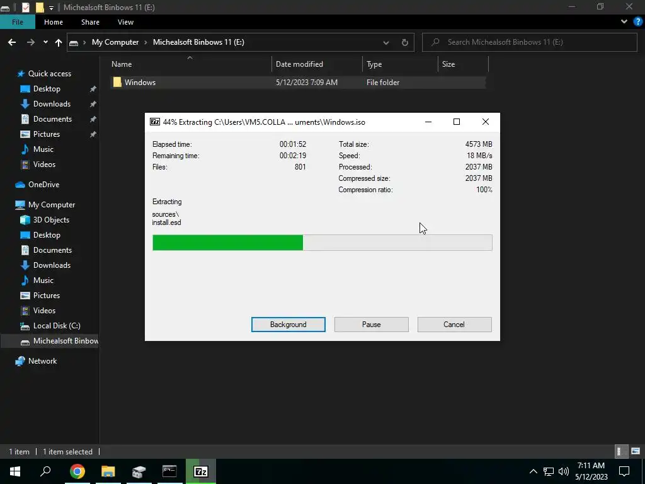The height and width of the screenshot is (484, 645).
Task: Launch Chrome from the taskbar
Action: [77, 471]
